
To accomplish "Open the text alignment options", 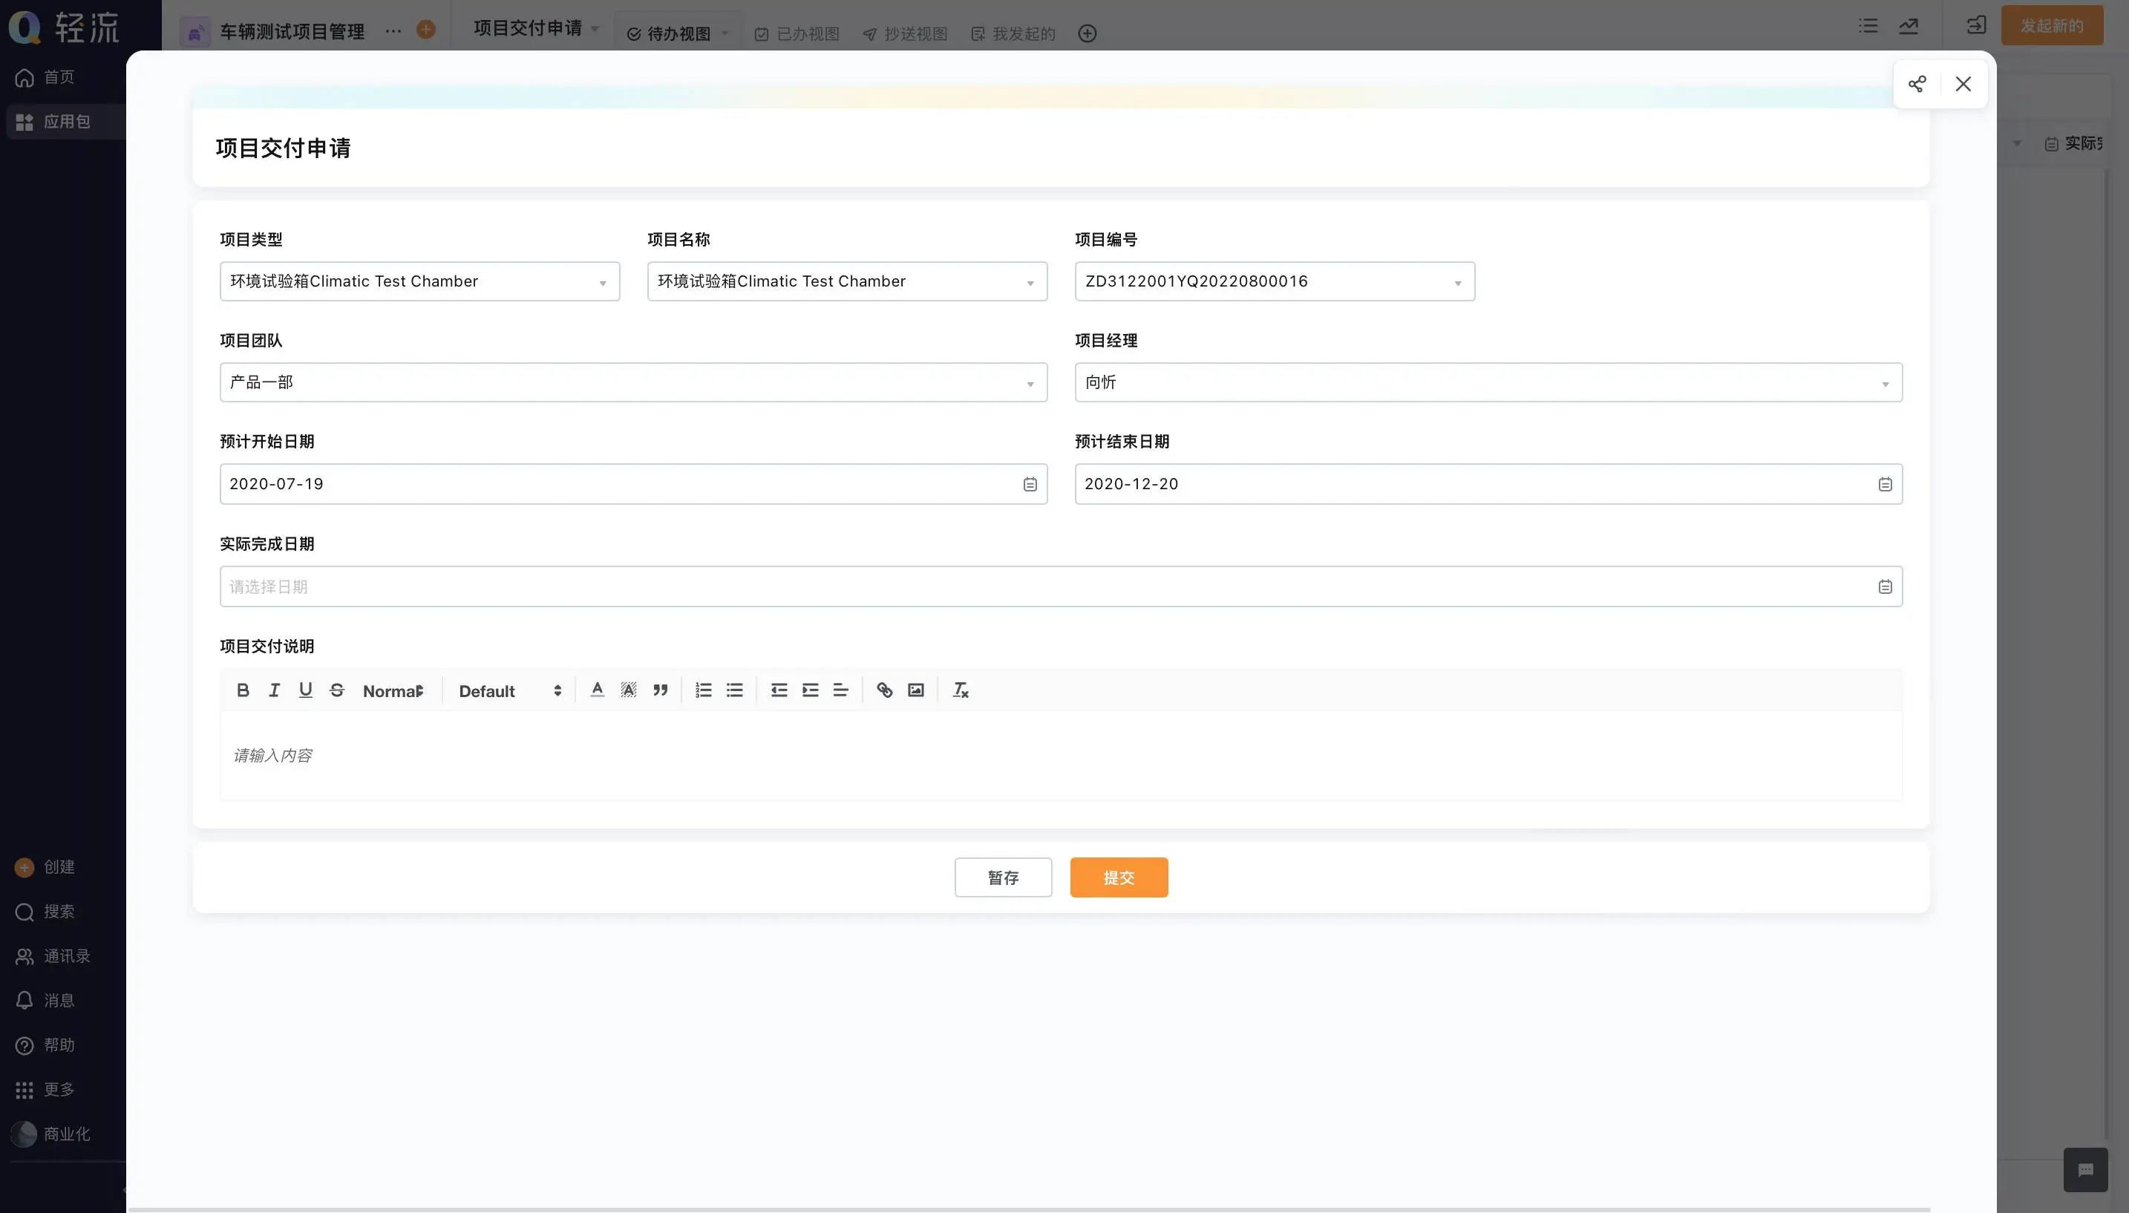I will click(x=840, y=690).
